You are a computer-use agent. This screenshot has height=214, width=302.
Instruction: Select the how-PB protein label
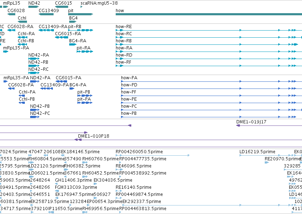click(x=129, y=113)
